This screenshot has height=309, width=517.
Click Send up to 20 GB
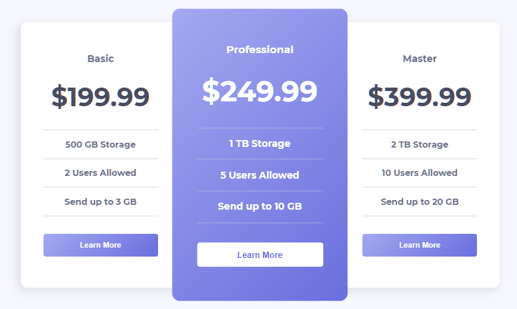click(420, 201)
